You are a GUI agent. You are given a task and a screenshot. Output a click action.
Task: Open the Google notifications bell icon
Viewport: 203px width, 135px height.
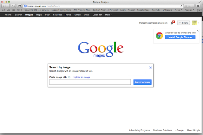coord(172,23)
